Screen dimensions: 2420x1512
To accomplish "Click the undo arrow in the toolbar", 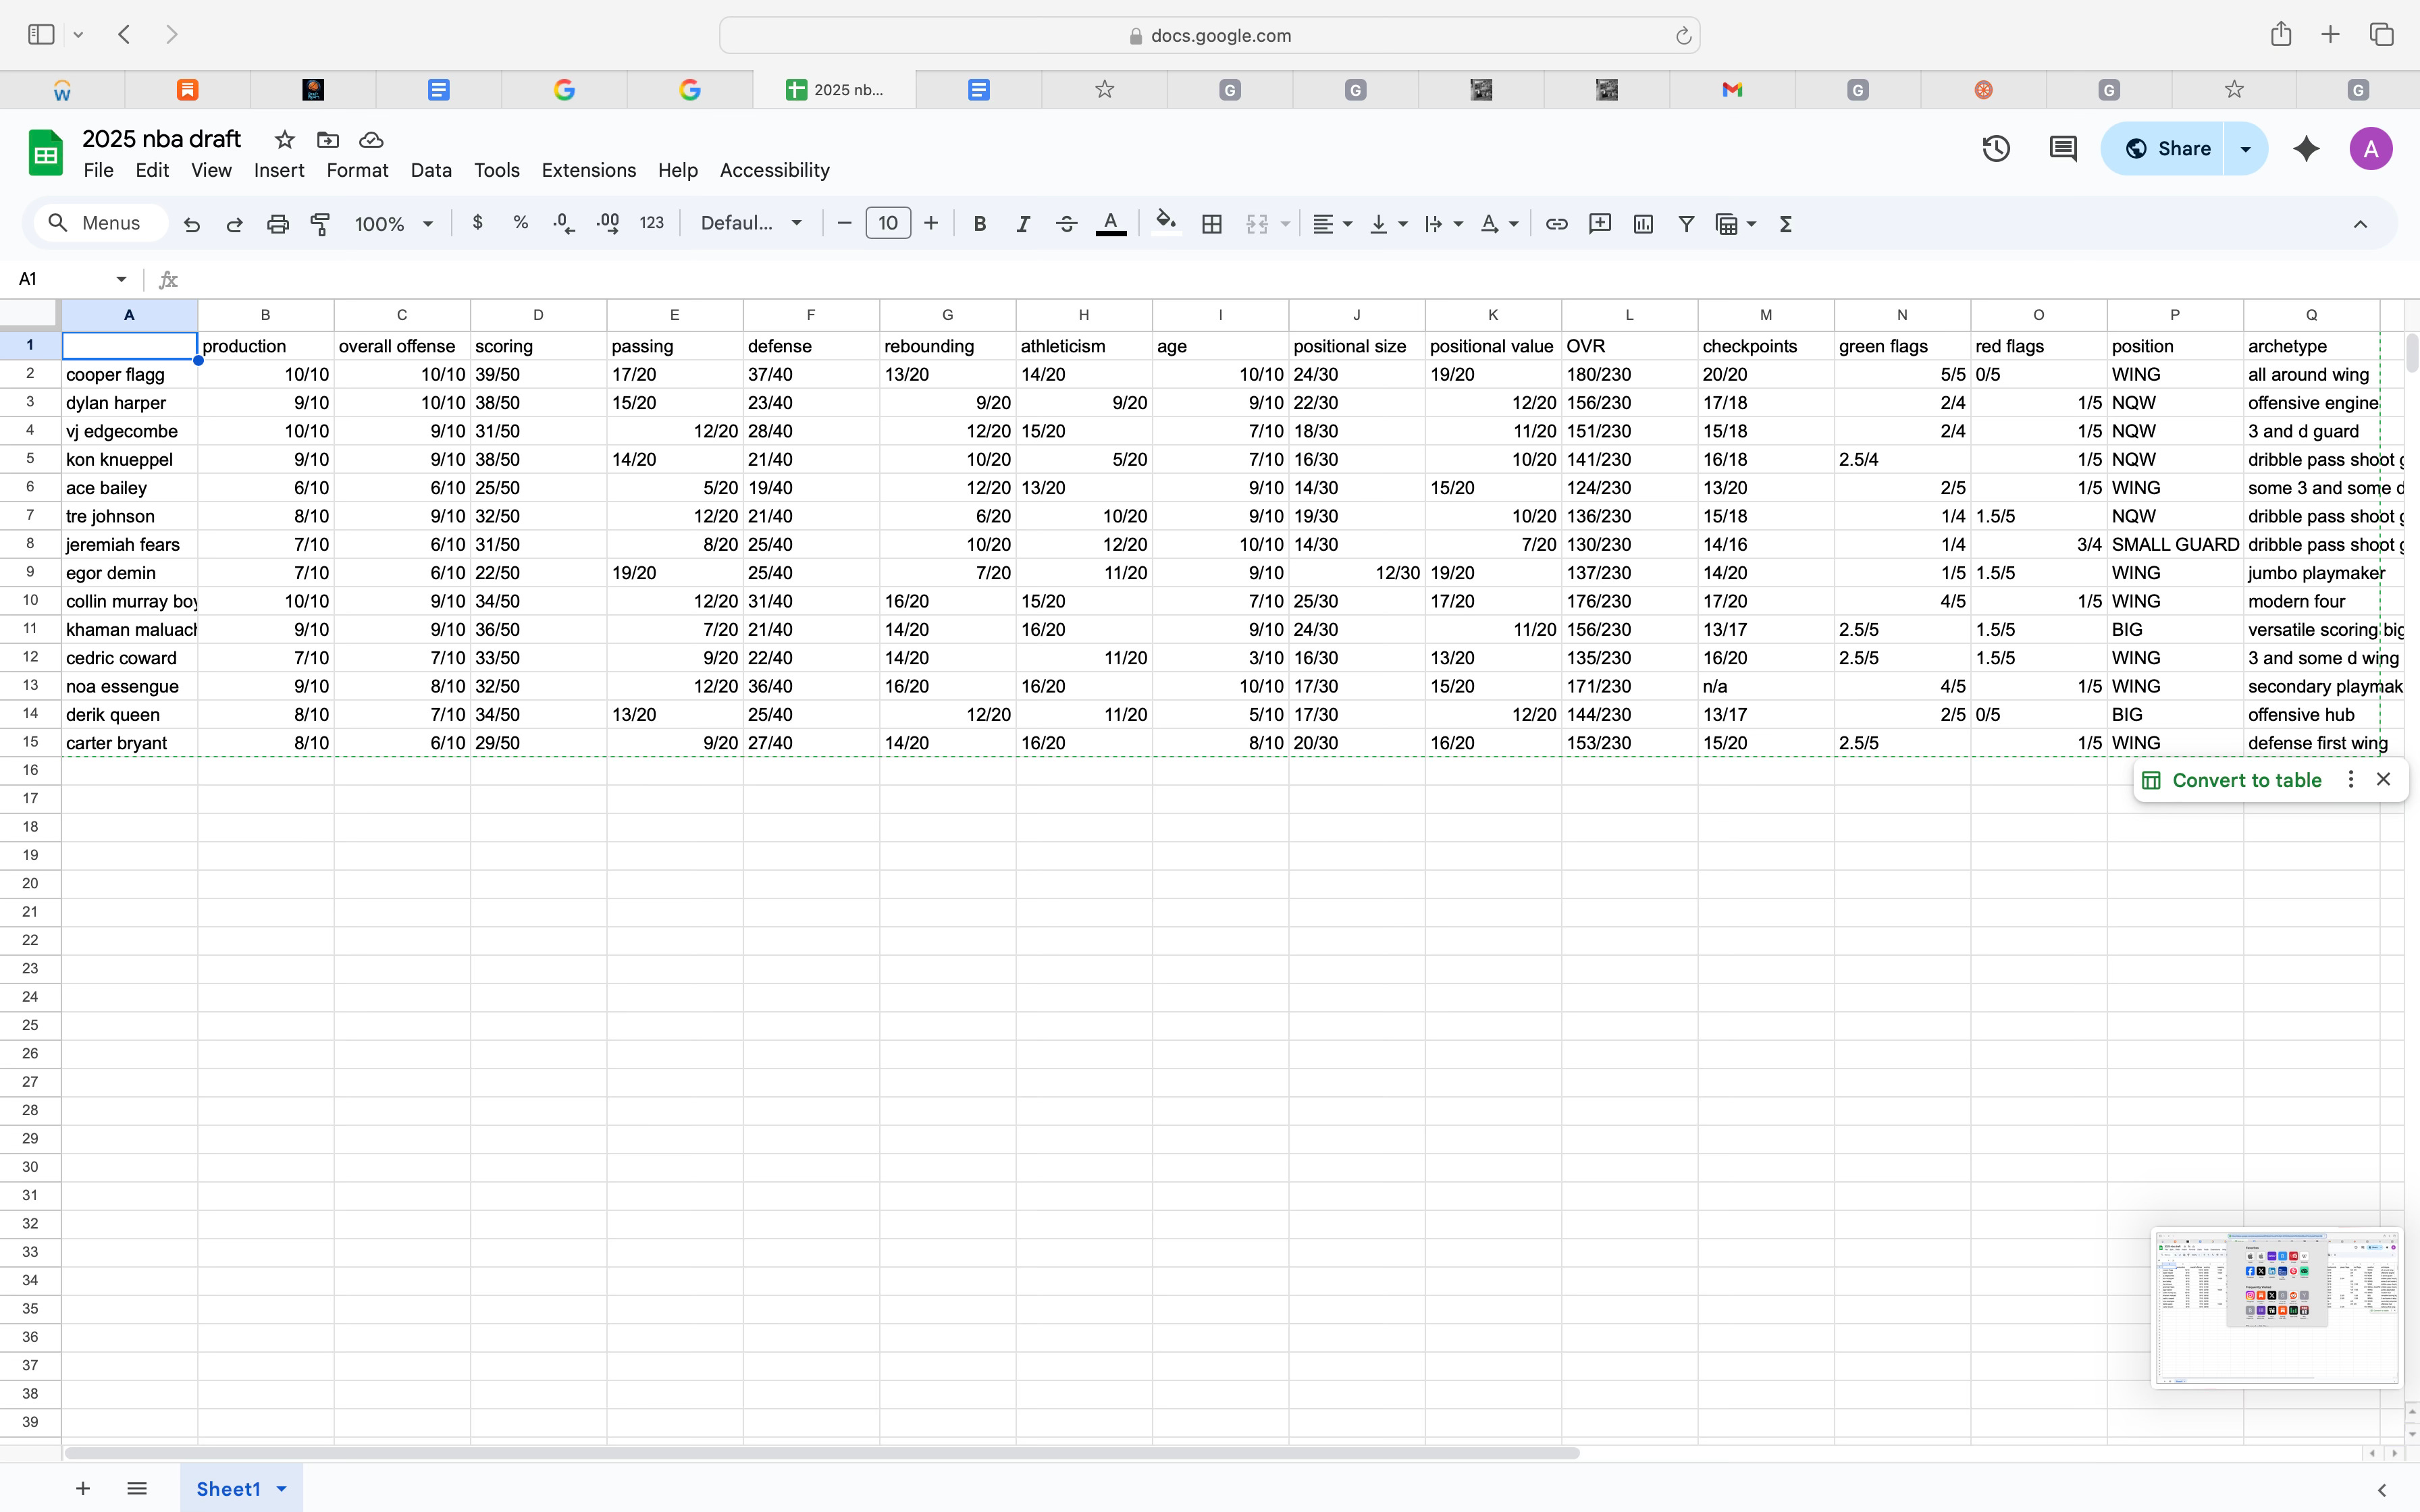I will [192, 224].
